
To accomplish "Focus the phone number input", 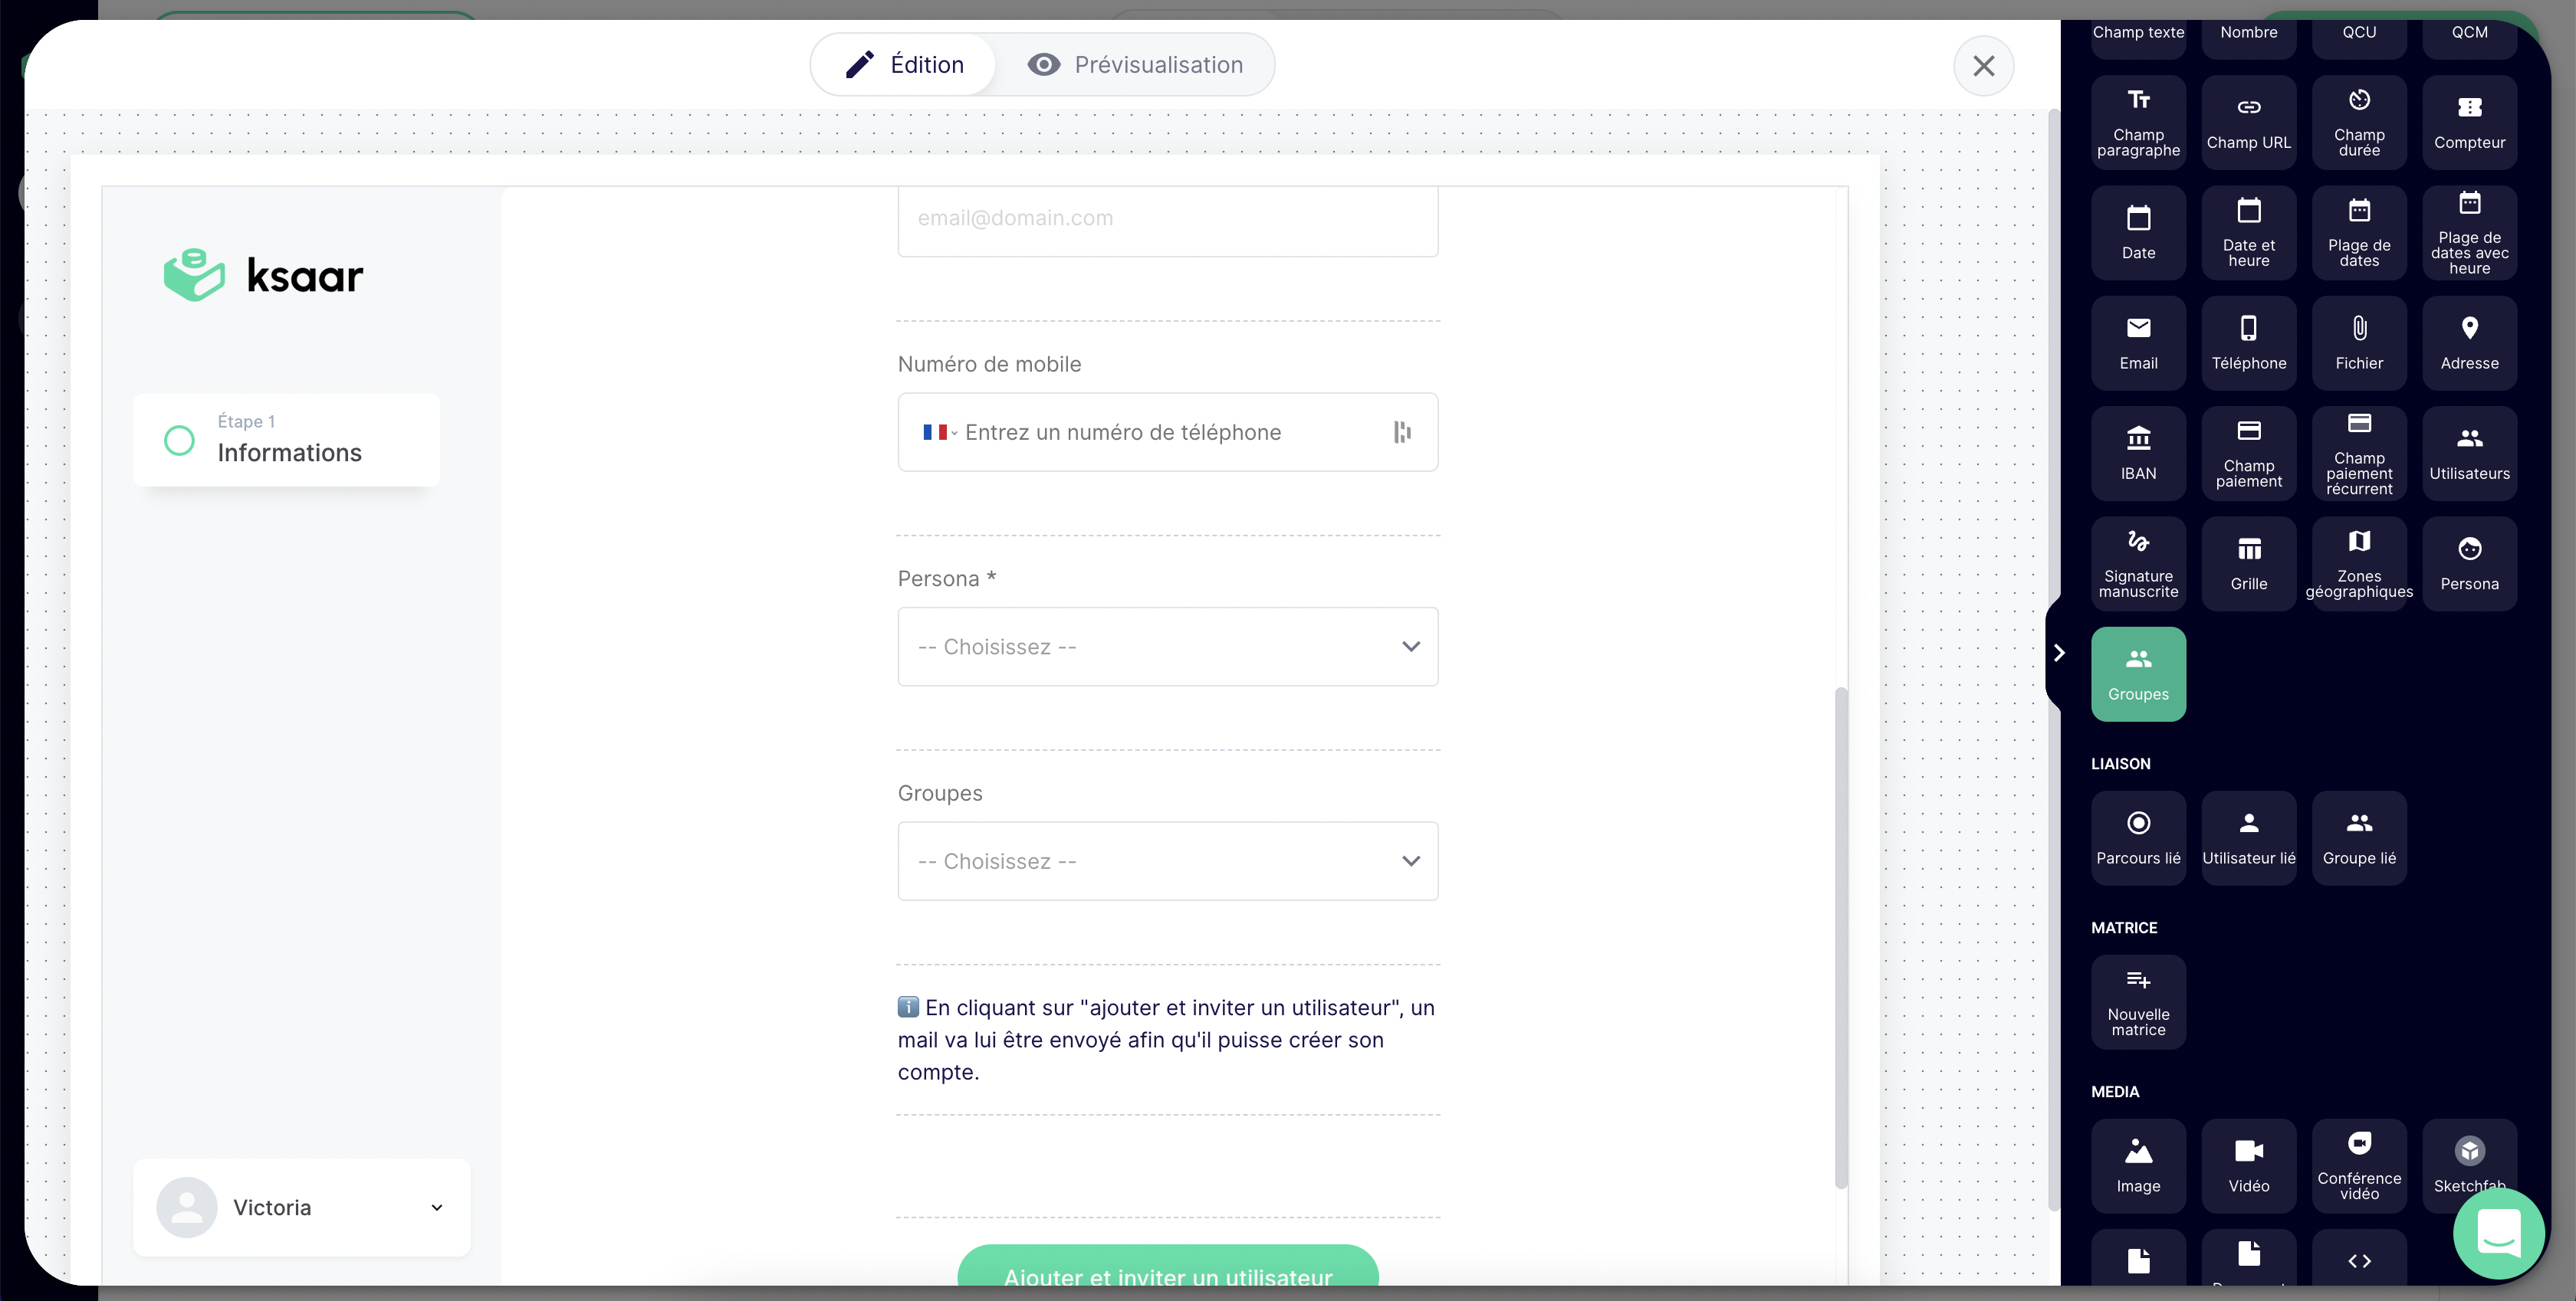I will pyautogui.click(x=1167, y=433).
